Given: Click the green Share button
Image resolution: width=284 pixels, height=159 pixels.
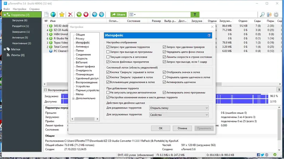Looking at the screenshot, I should tap(119, 14).
